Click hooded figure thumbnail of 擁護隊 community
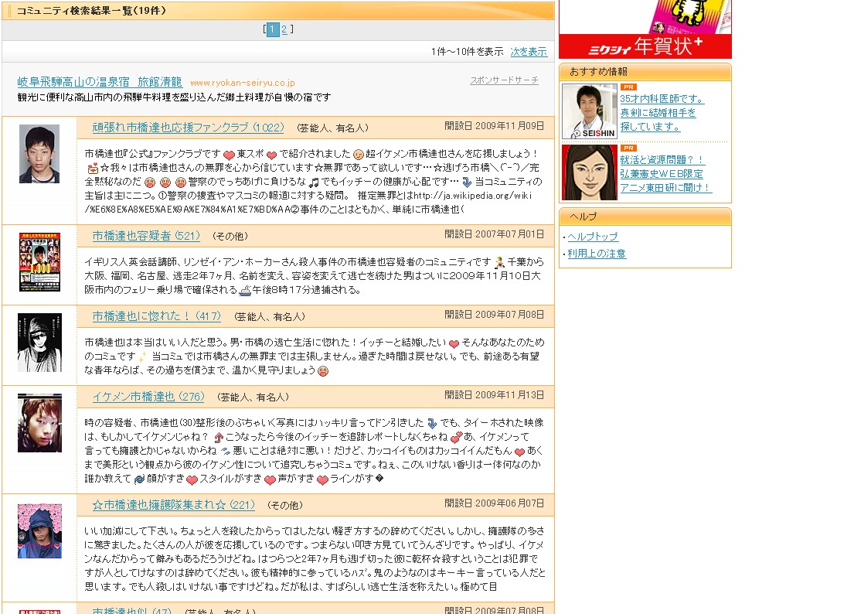Viewport: 854px width, 614px height. pyautogui.click(x=39, y=531)
